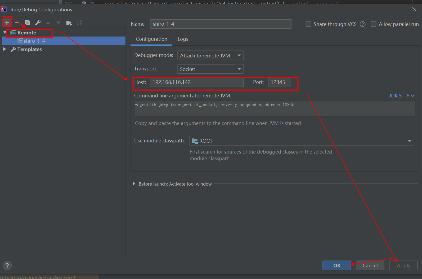Create new folder icon in toolbar
Image resolution: width=422 pixels, height=279 pixels.
coord(69,23)
